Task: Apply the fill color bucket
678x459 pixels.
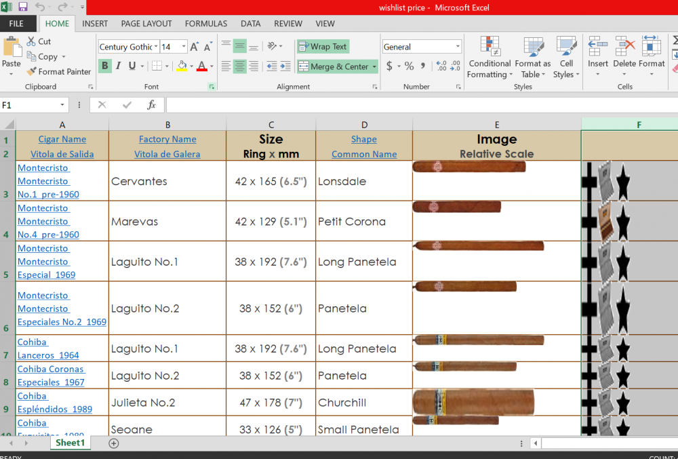Action: pyautogui.click(x=182, y=66)
